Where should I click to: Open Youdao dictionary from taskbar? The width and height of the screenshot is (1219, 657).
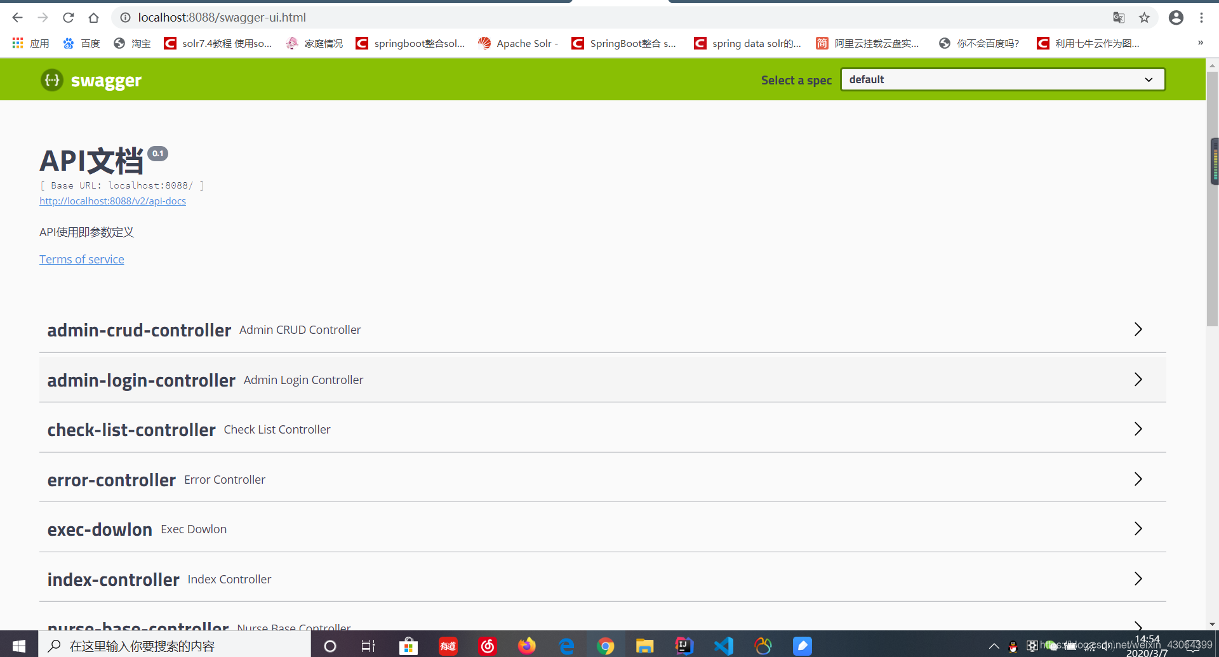click(x=448, y=646)
